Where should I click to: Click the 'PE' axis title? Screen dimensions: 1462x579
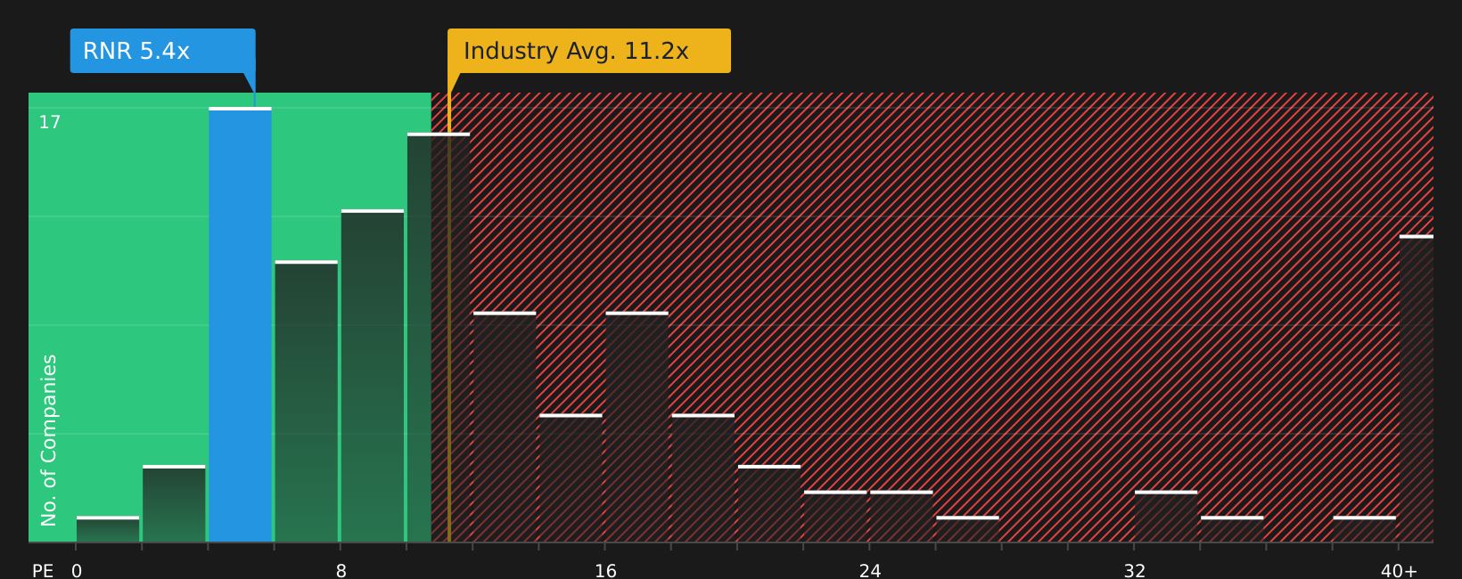[x=43, y=571]
